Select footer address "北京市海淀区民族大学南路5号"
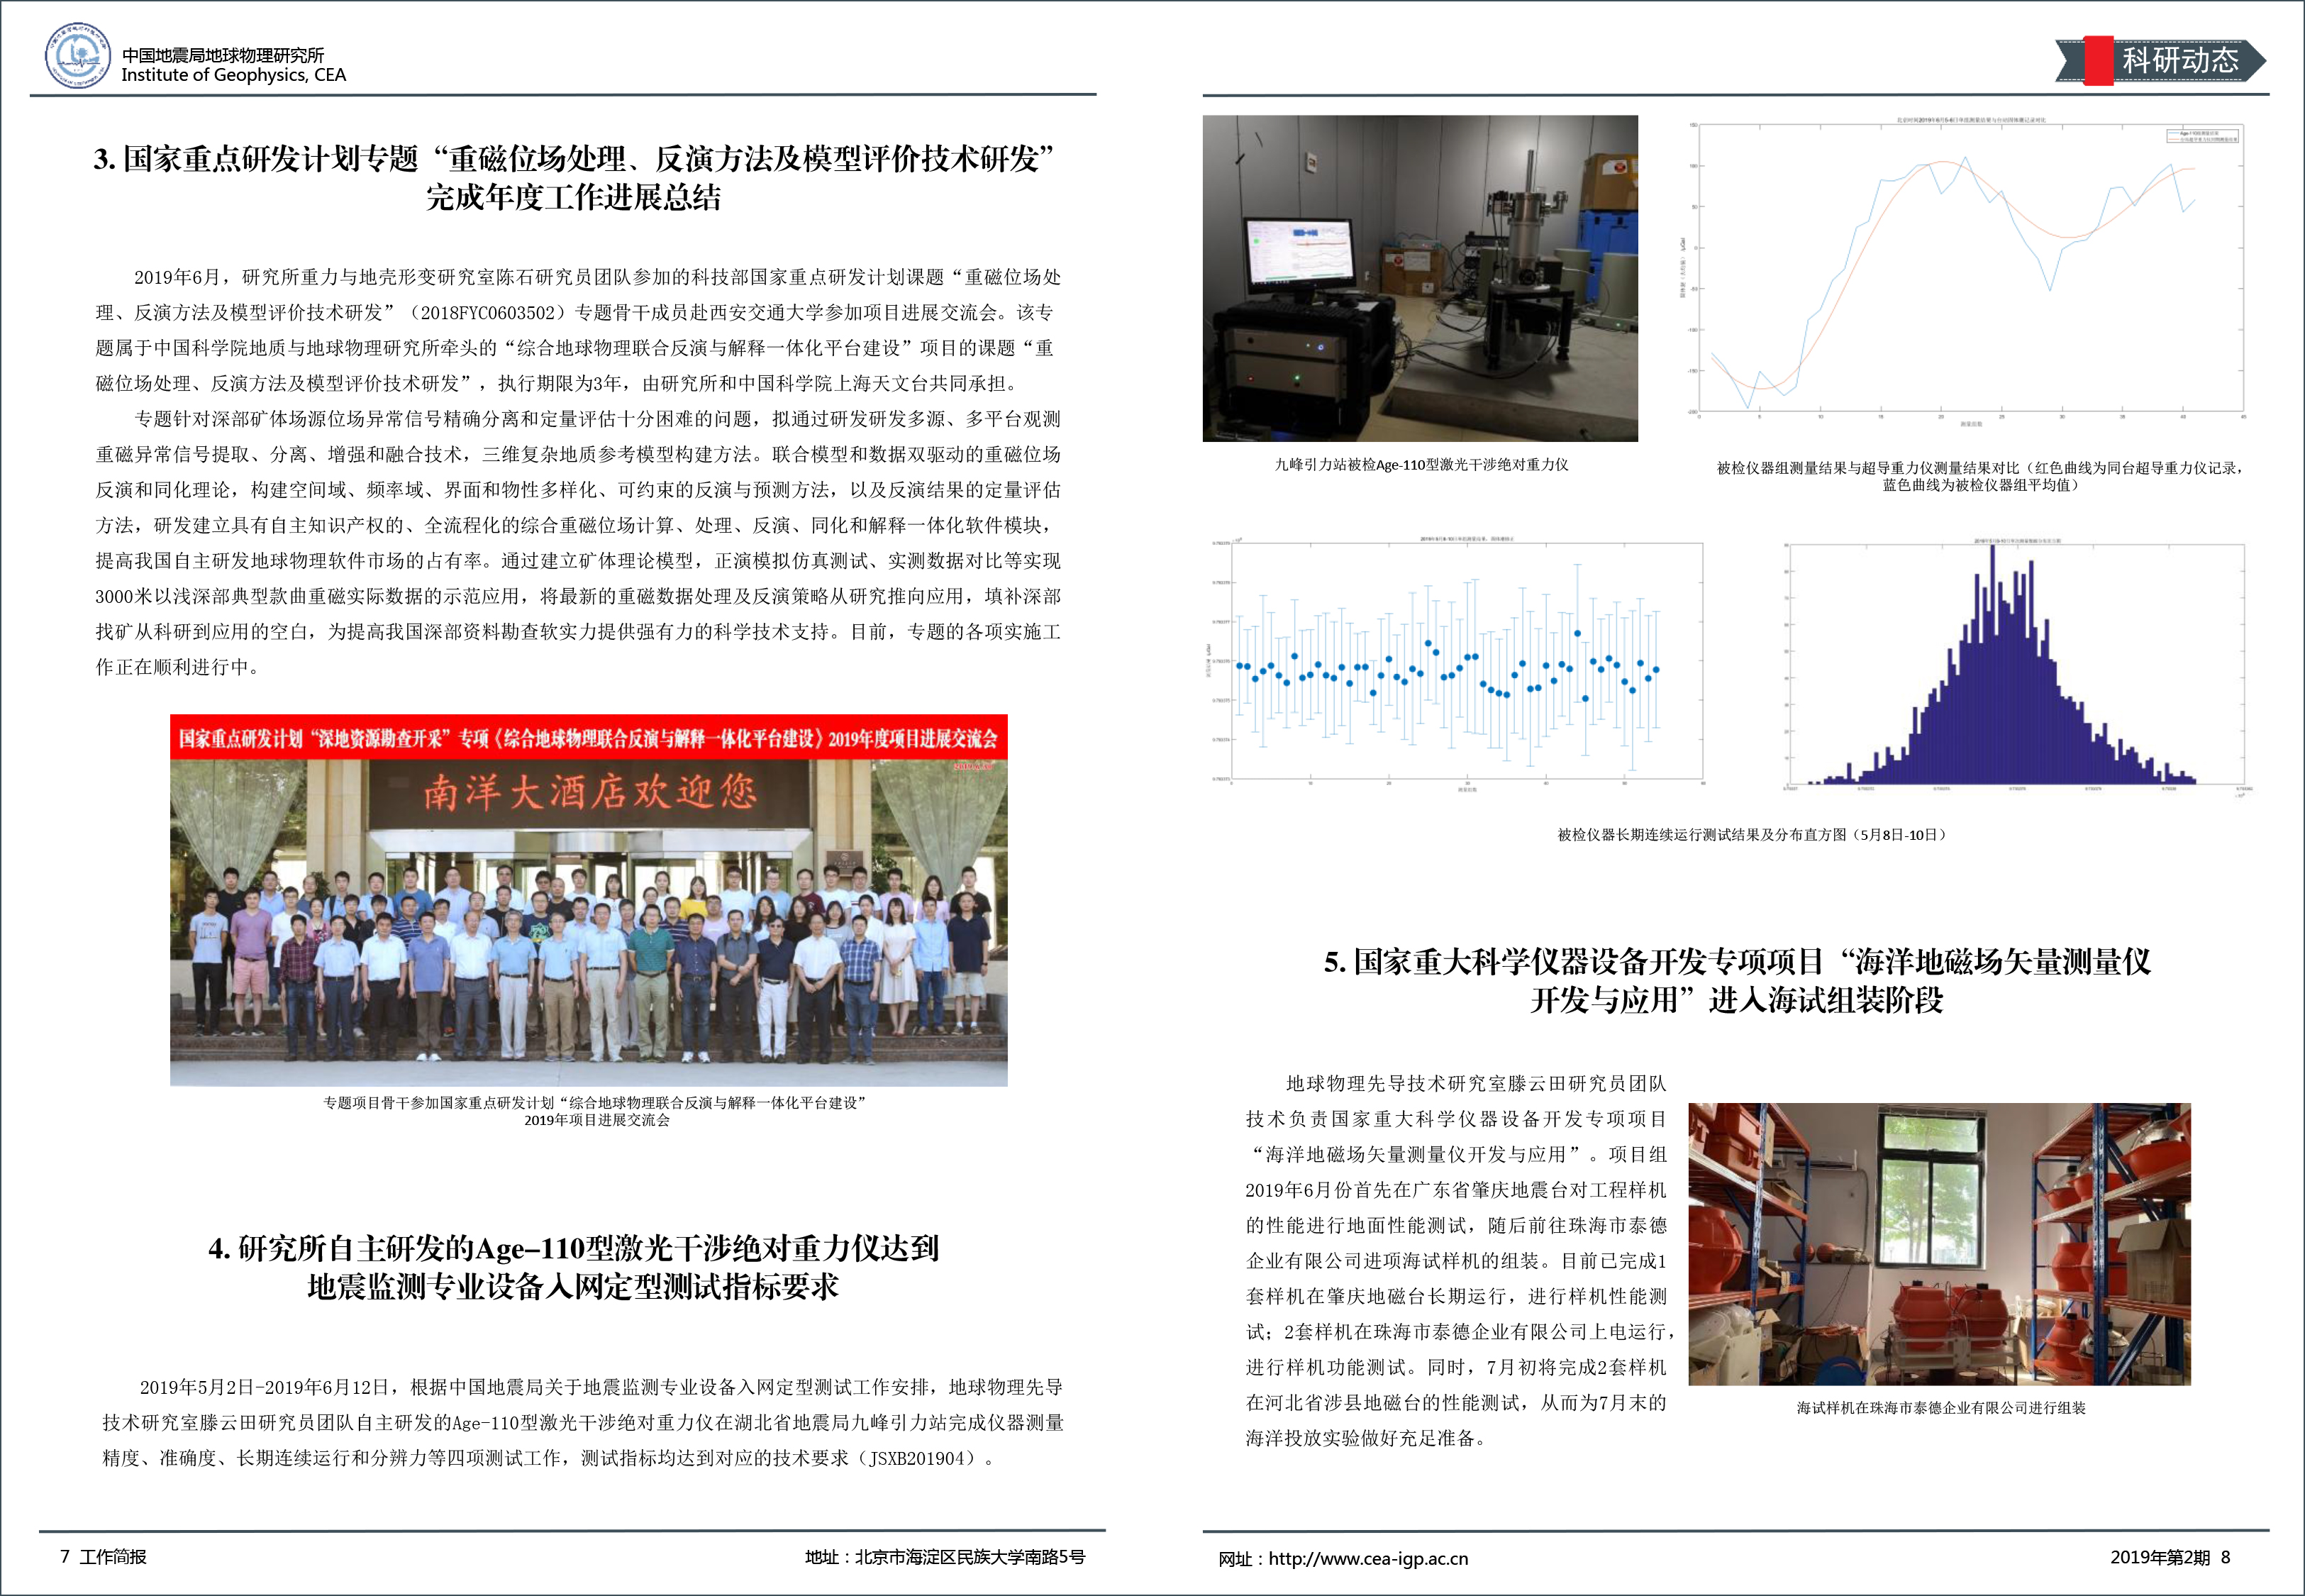Image resolution: width=2305 pixels, height=1596 pixels. pos(970,1557)
